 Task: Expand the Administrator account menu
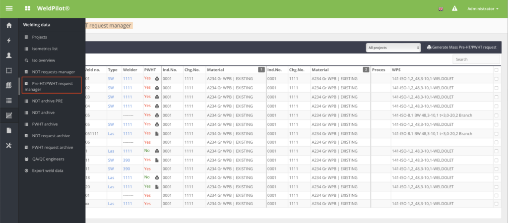pos(483,9)
